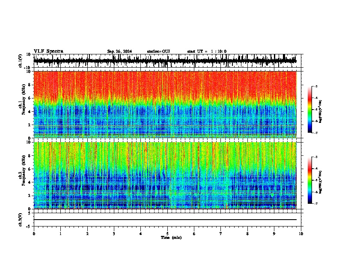Click time axis tick label "0"
339x262 pixels.
click(x=34, y=234)
